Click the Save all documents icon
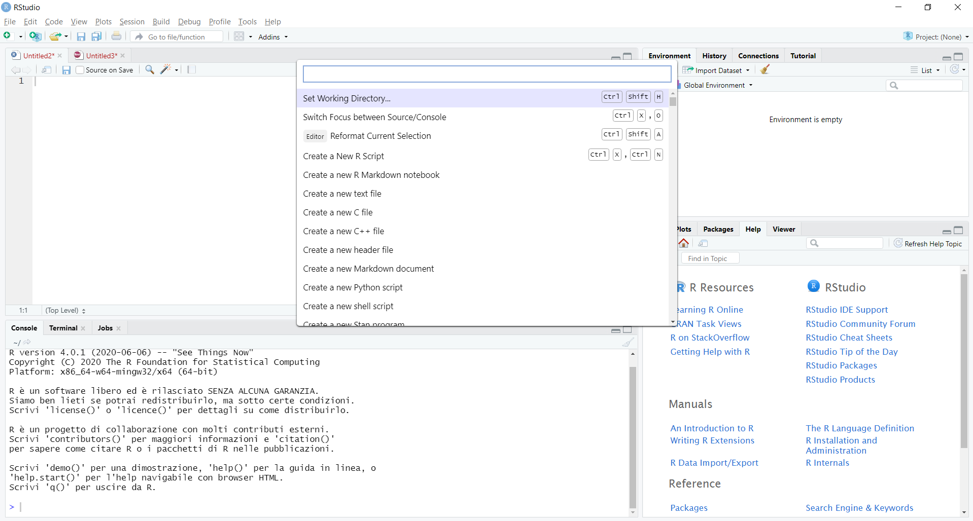973x521 pixels. point(96,36)
